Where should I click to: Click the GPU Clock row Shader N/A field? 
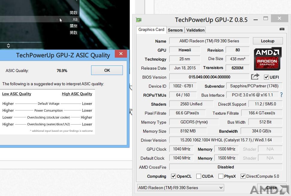coord(270,149)
